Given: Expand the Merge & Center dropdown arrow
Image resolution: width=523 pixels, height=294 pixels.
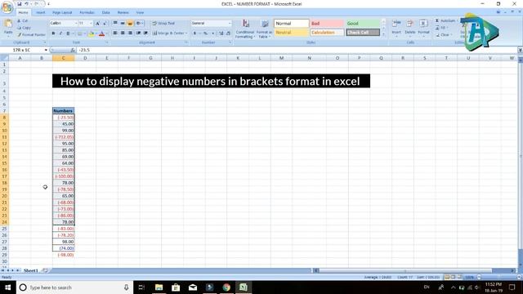Looking at the screenshot, I should coord(186,33).
